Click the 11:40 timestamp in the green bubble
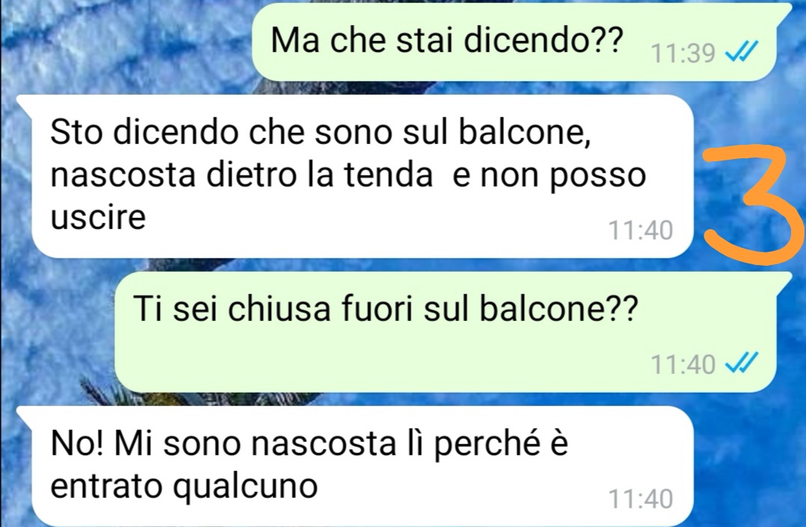Image resolution: width=806 pixels, height=527 pixels. pyautogui.click(x=683, y=364)
